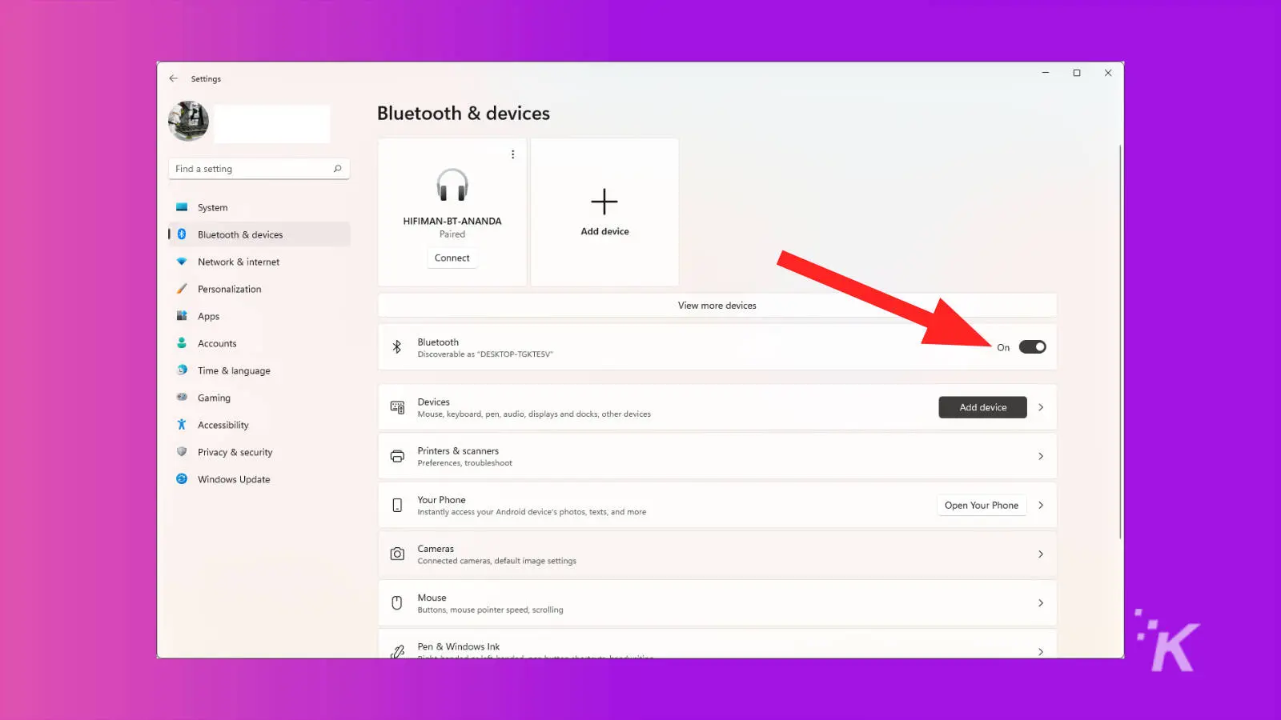The height and width of the screenshot is (720, 1281).
Task: Click the dark Add device button
Action: click(x=982, y=407)
